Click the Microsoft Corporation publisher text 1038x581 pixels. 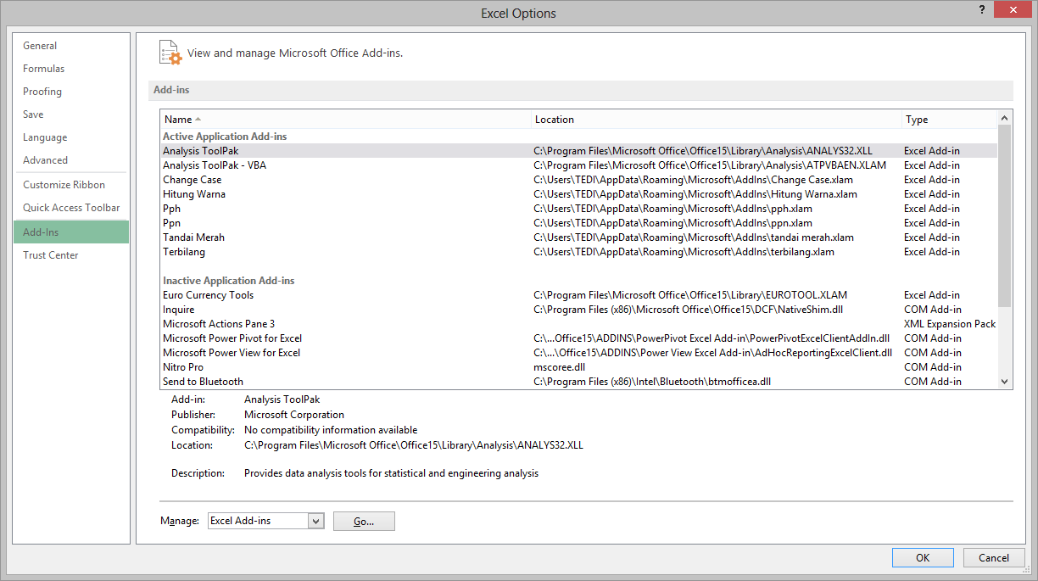[x=294, y=415]
